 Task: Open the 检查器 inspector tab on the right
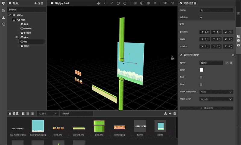coord(238,41)
